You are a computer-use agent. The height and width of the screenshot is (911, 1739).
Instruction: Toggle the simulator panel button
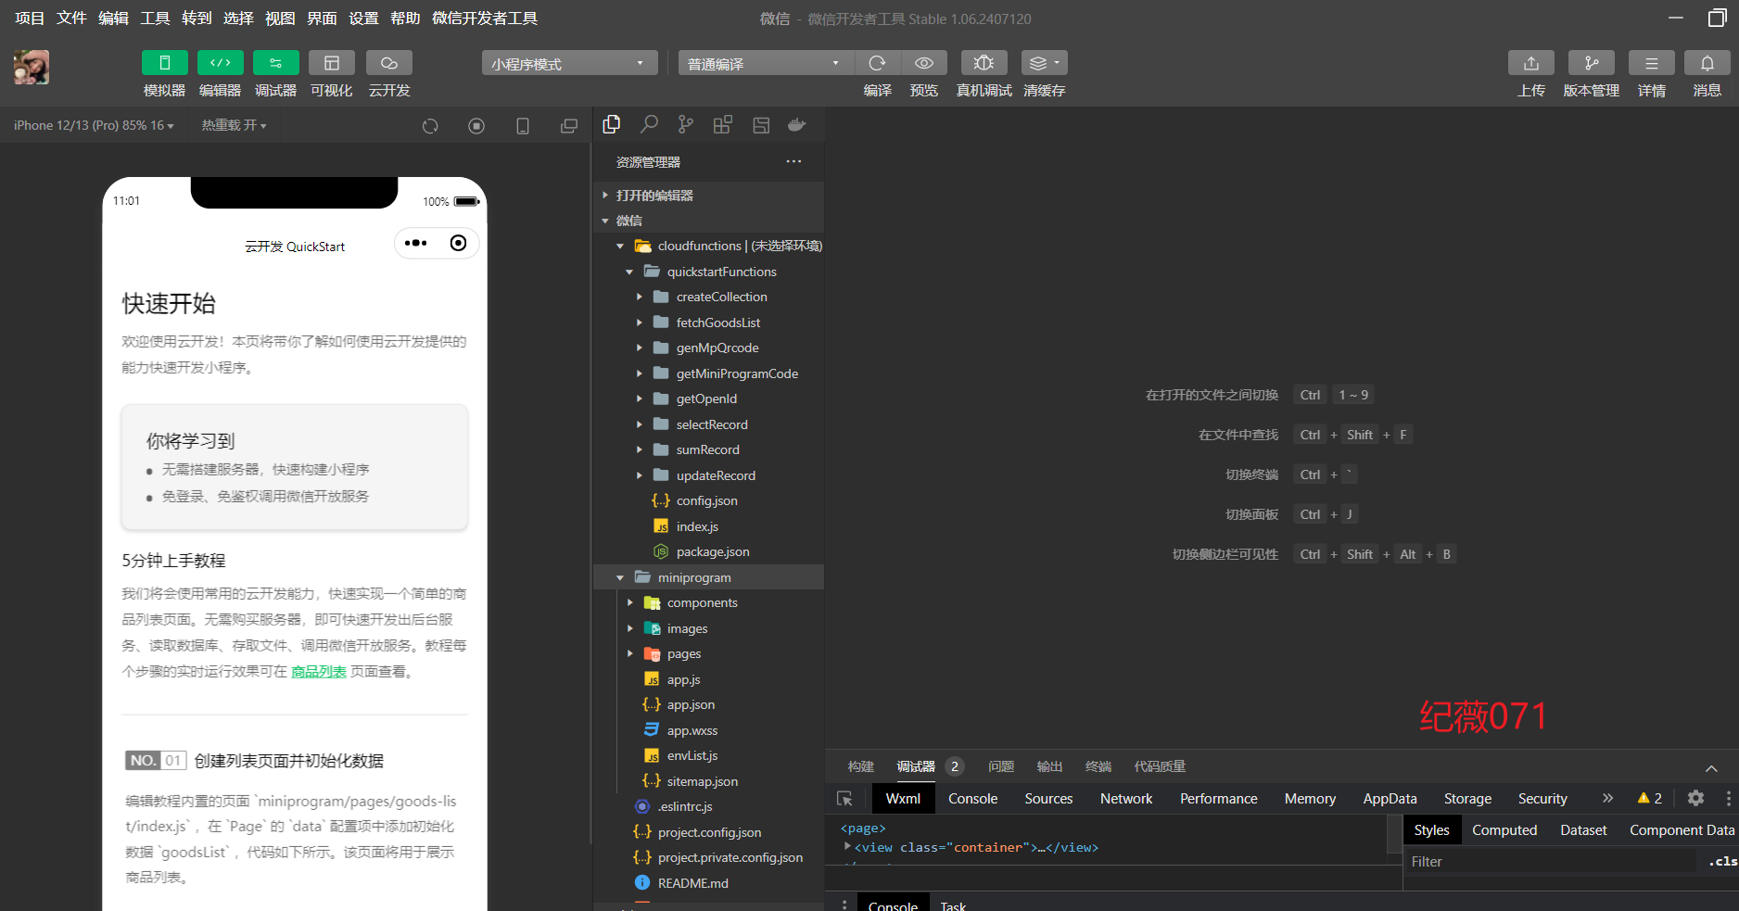click(x=164, y=63)
